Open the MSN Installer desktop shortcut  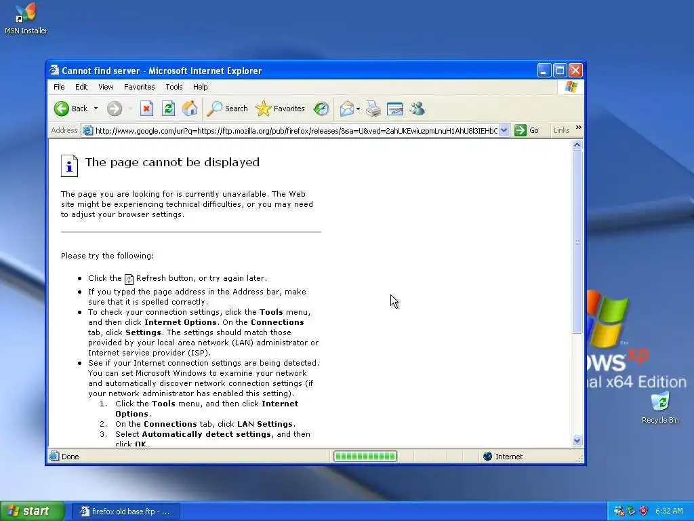[x=26, y=18]
